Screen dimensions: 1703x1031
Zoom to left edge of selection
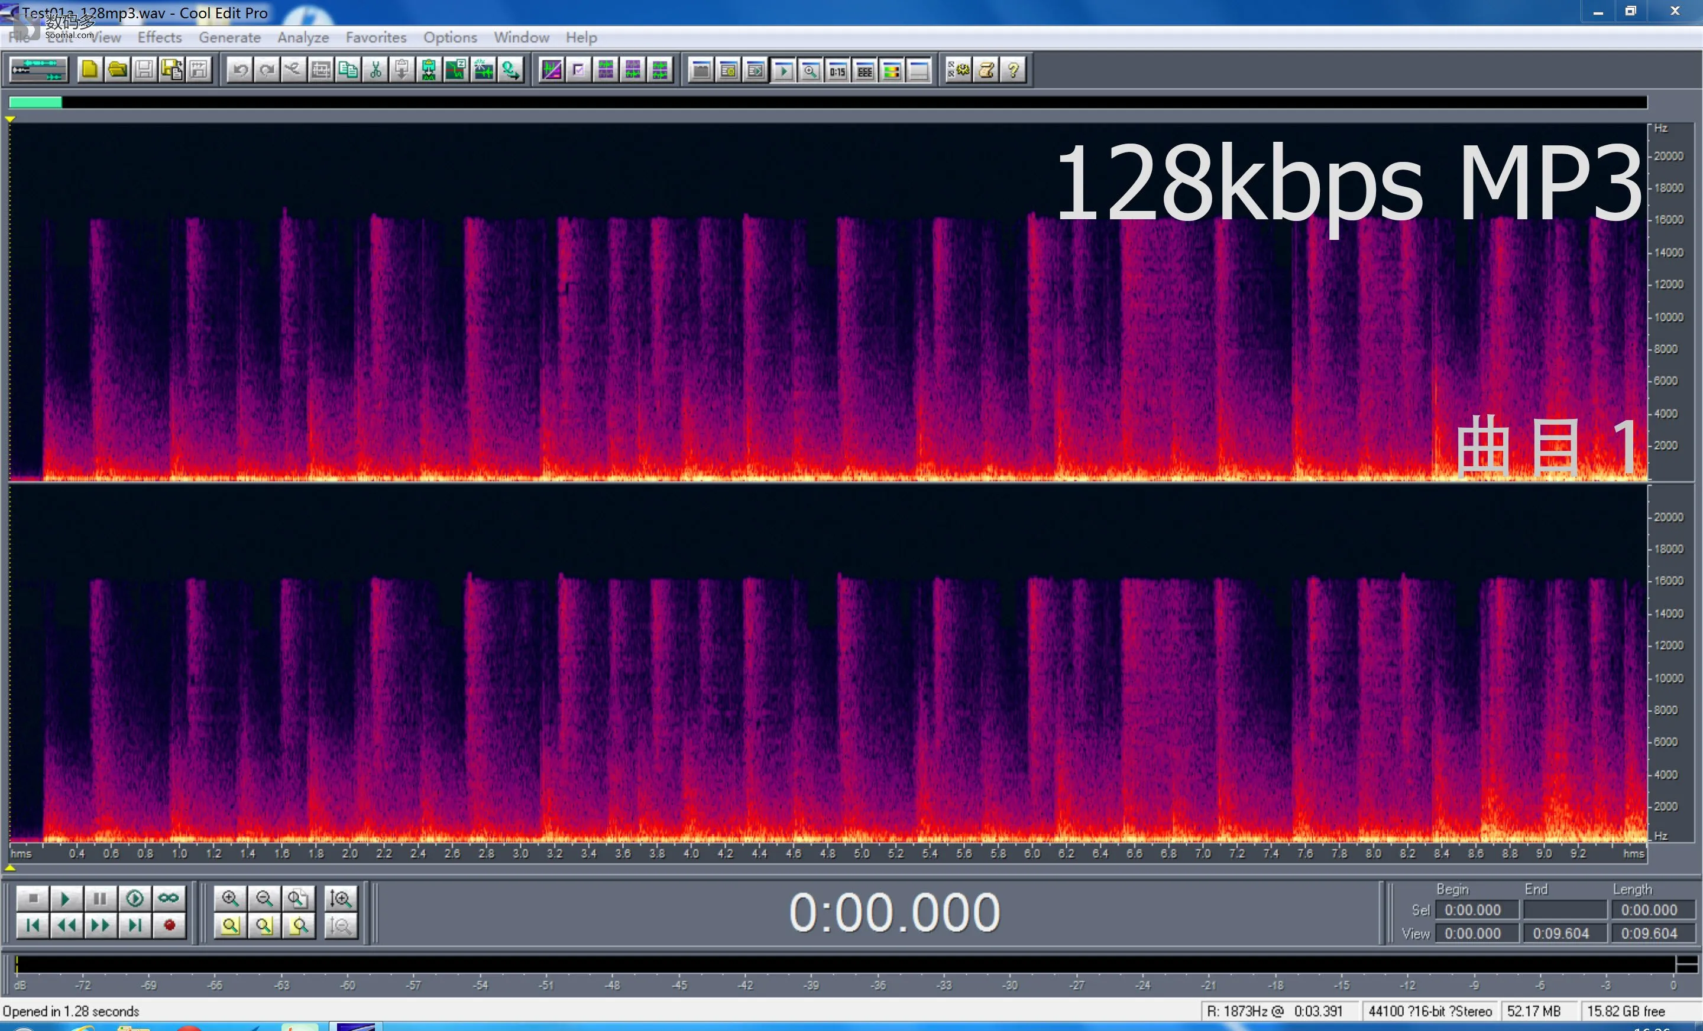click(264, 925)
